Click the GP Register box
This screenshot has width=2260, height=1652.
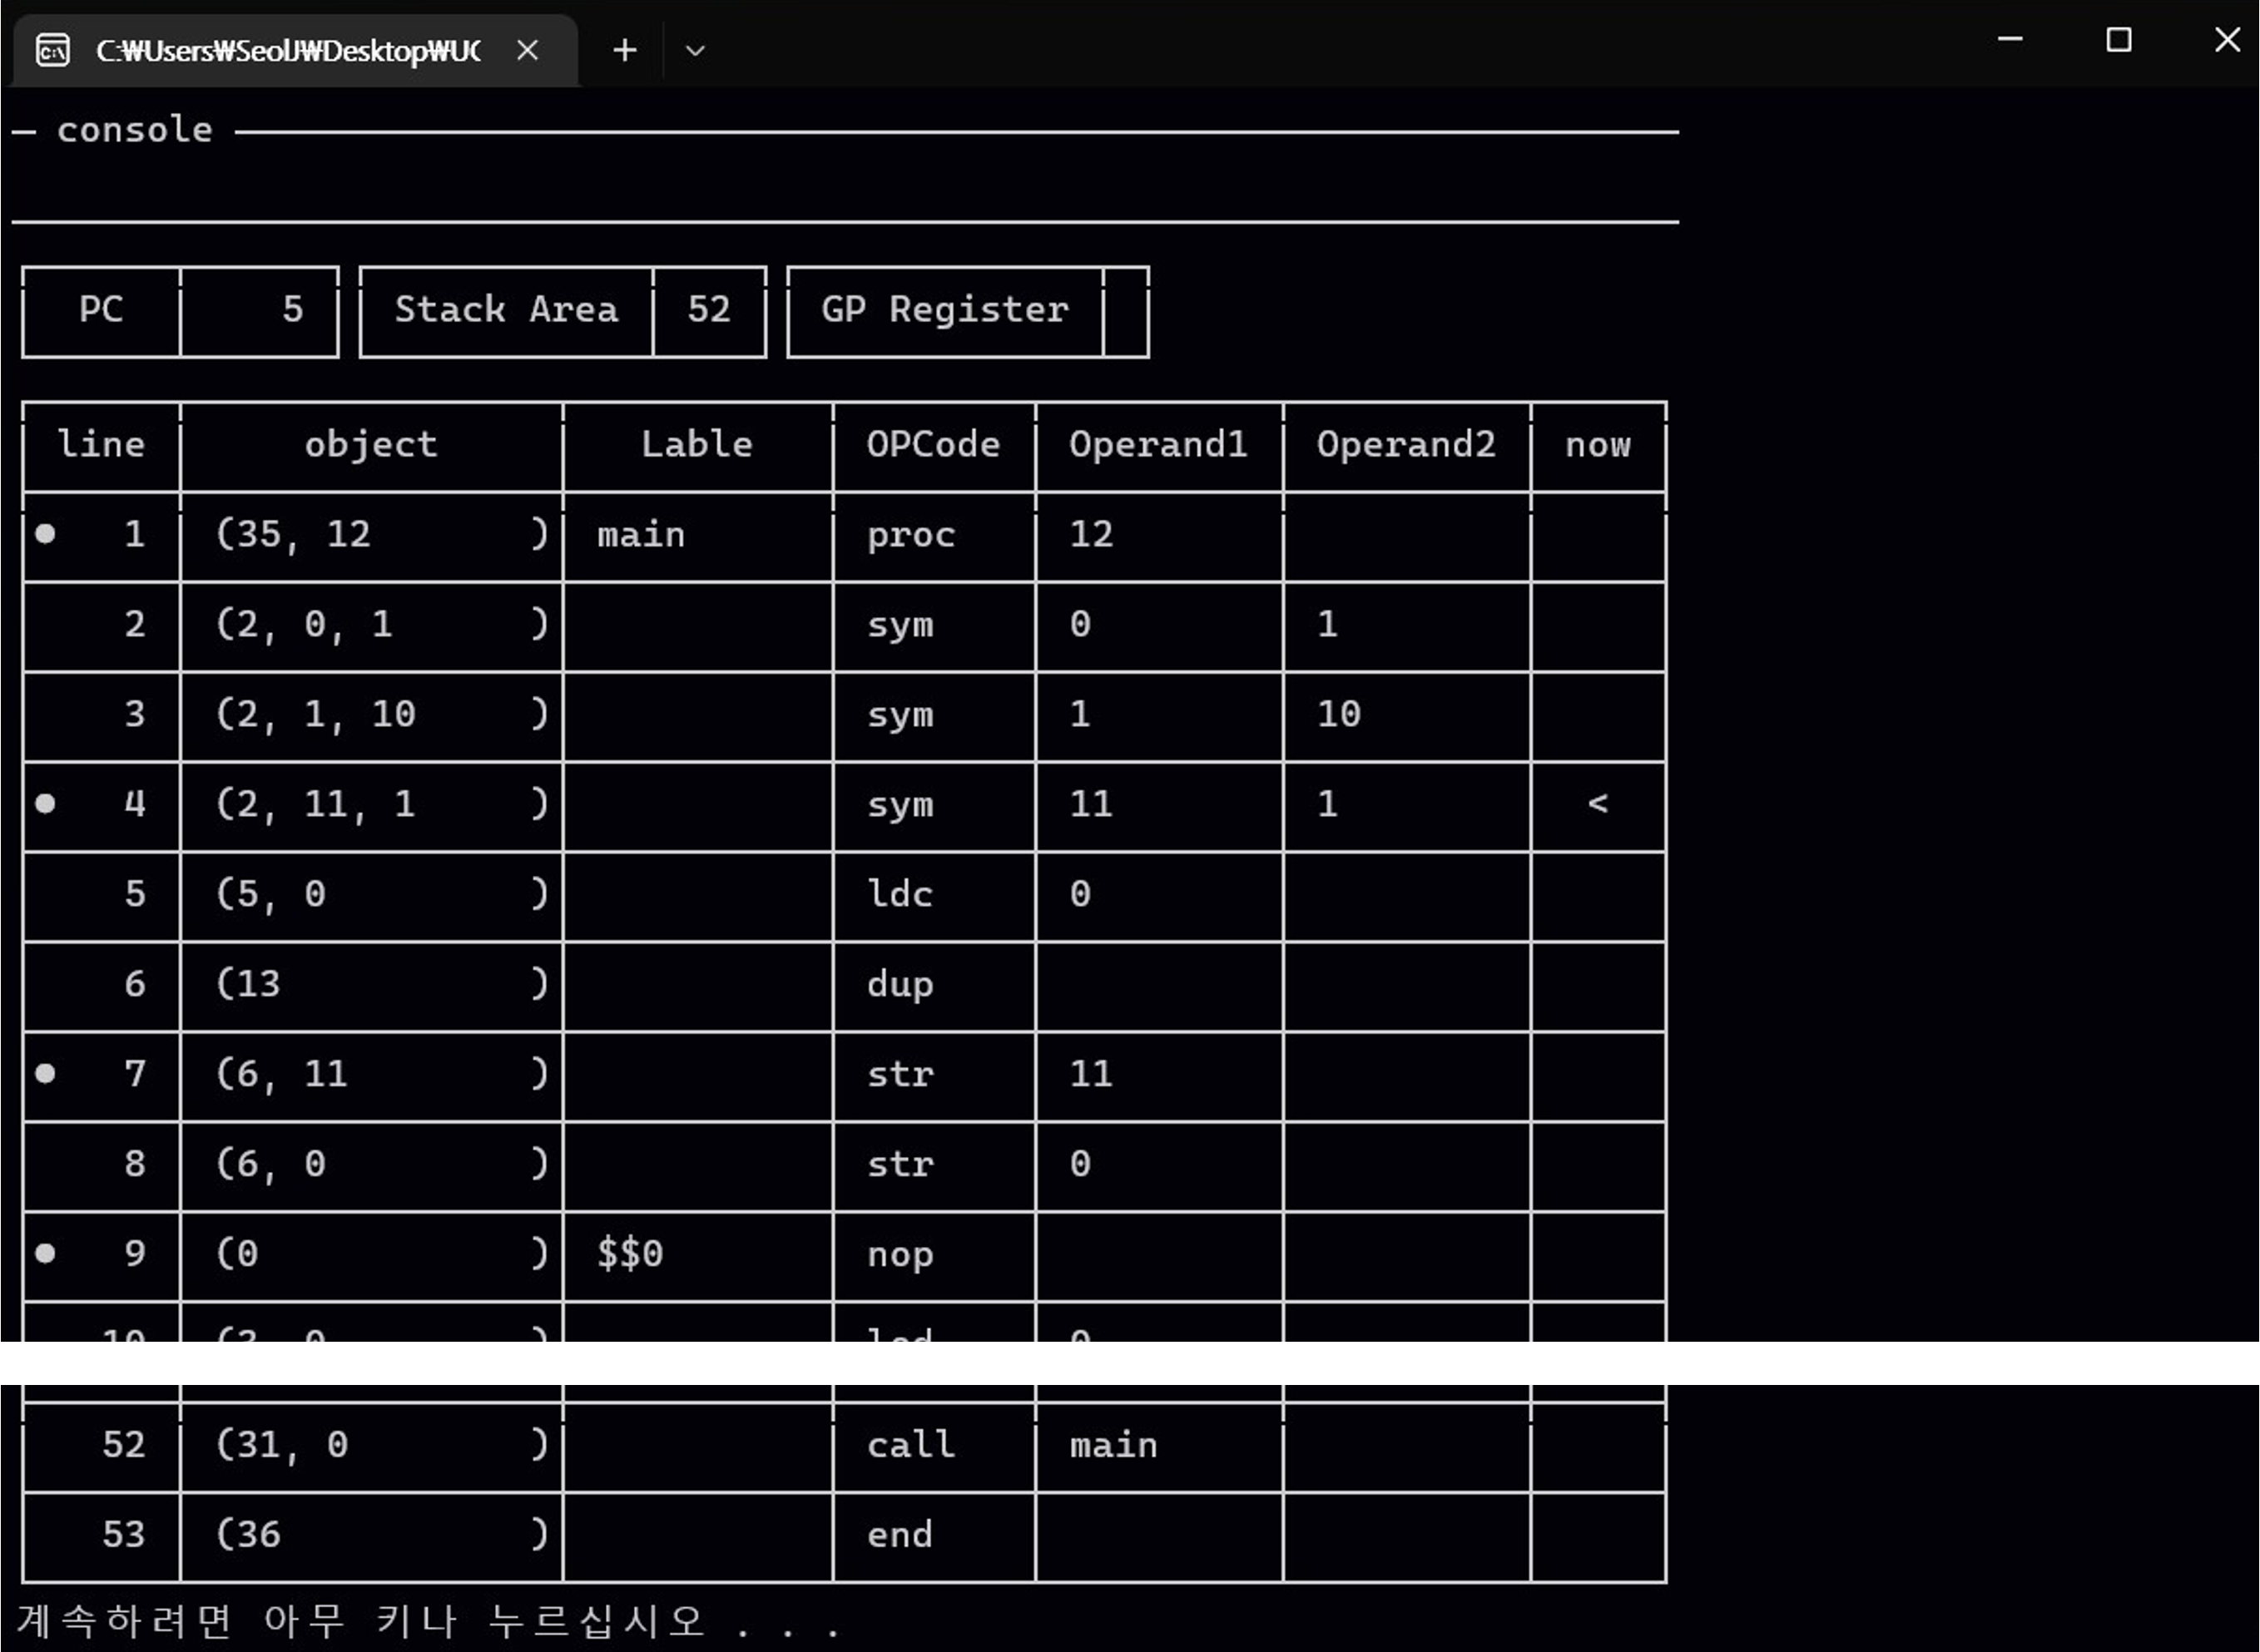click(945, 311)
